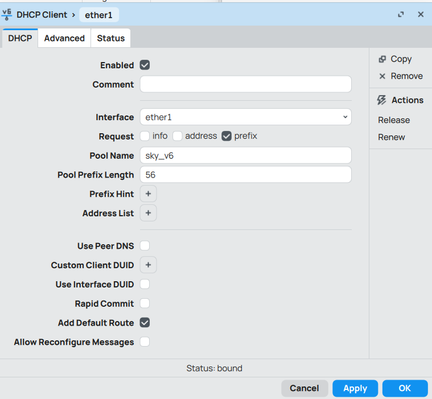Switch to the Status tab
This screenshot has height=399, width=432.
(111, 38)
